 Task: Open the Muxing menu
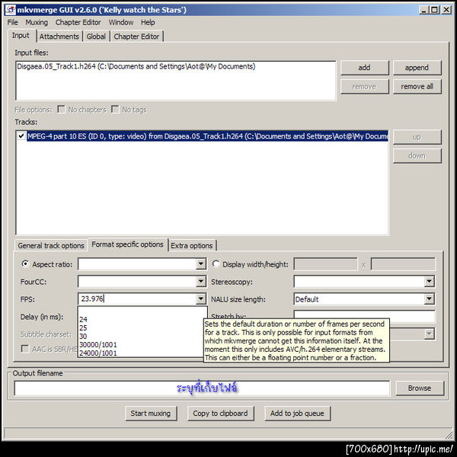pyautogui.click(x=37, y=22)
